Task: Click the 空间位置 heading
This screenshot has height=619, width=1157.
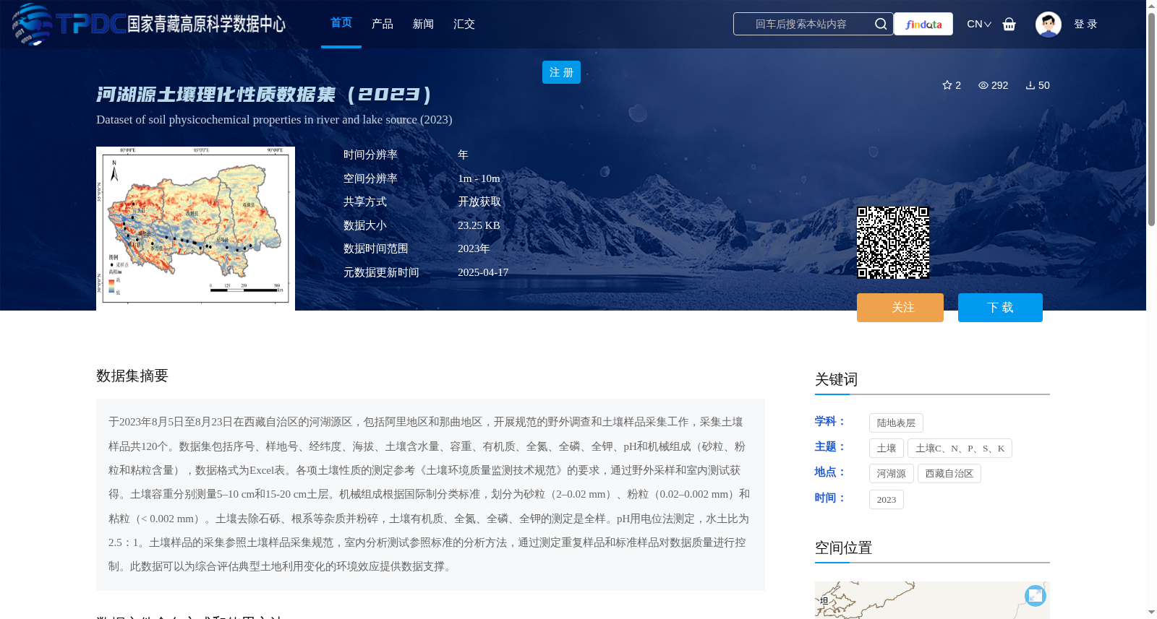Action: click(x=843, y=547)
